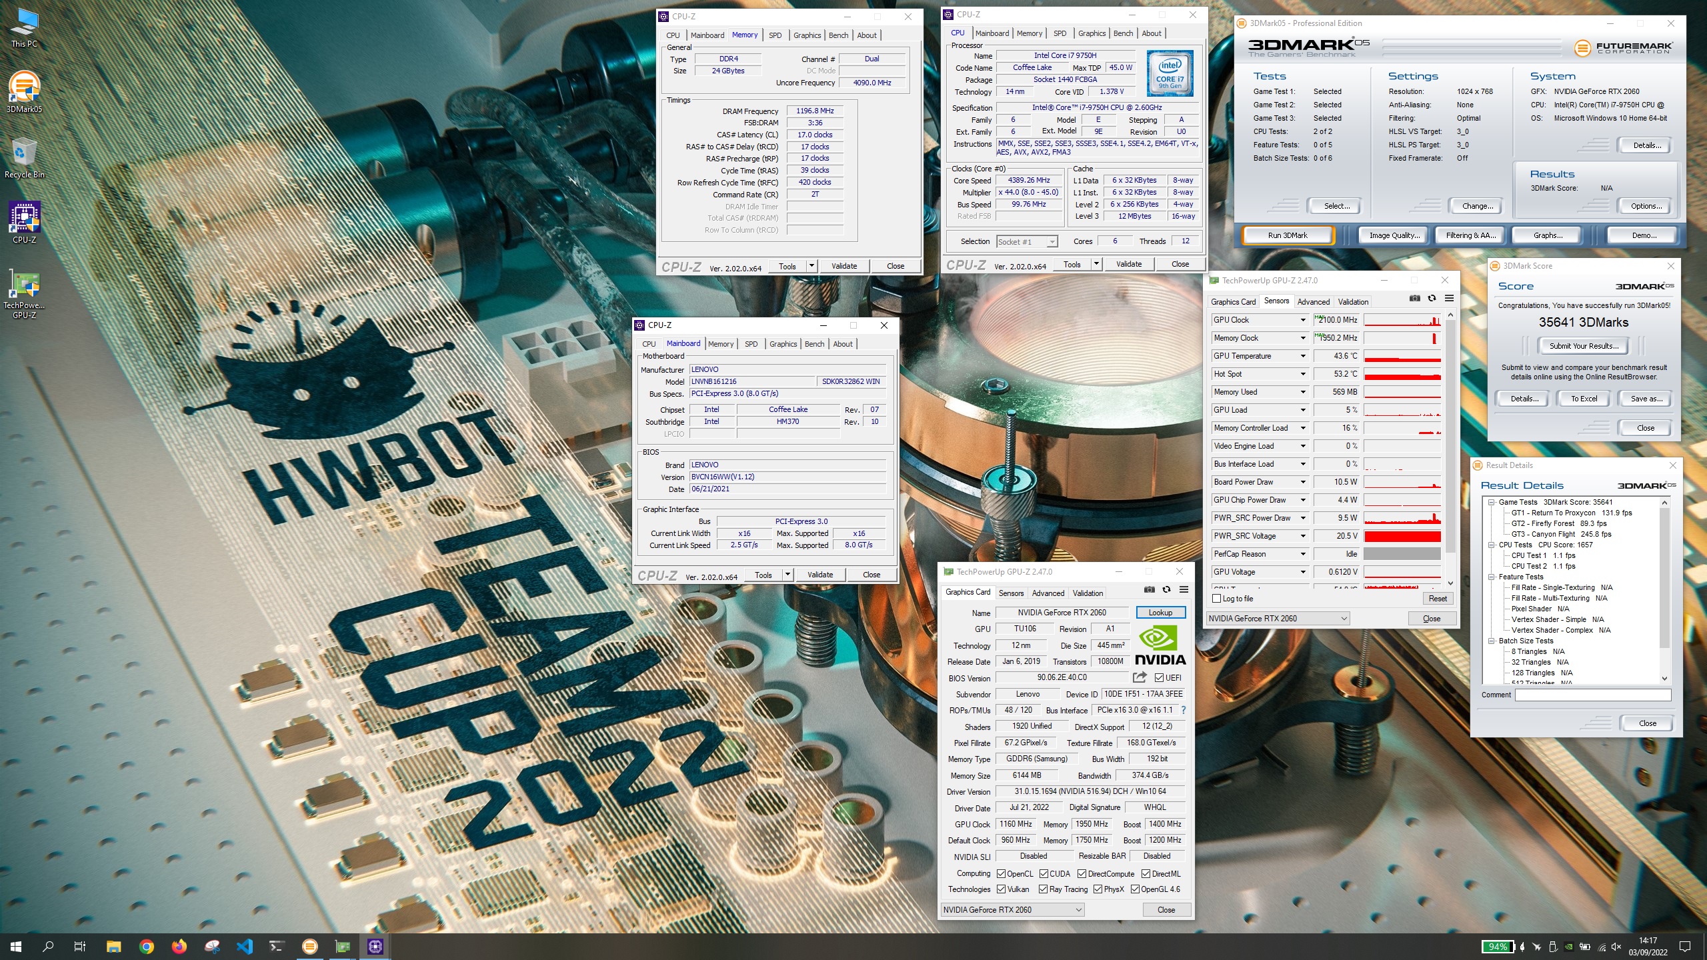The width and height of the screenshot is (1707, 960).
Task: Open the GPU Clock sensor dropdown
Action: (1303, 320)
